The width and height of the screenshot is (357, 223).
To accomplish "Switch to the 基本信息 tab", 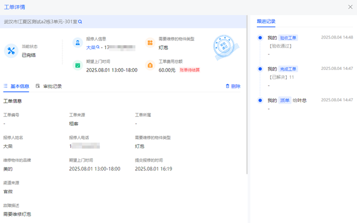I will (16, 86).
